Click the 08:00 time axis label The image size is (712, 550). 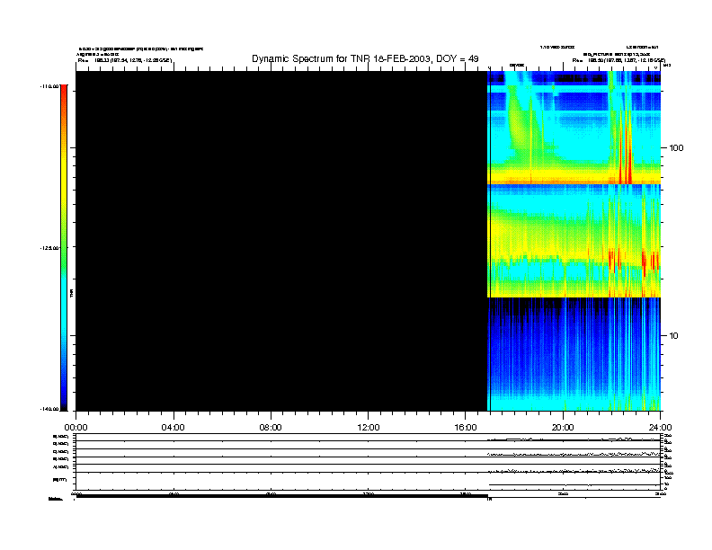tap(271, 428)
